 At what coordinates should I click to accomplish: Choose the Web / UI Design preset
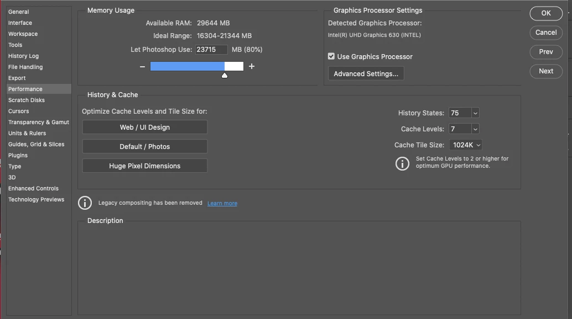click(145, 127)
